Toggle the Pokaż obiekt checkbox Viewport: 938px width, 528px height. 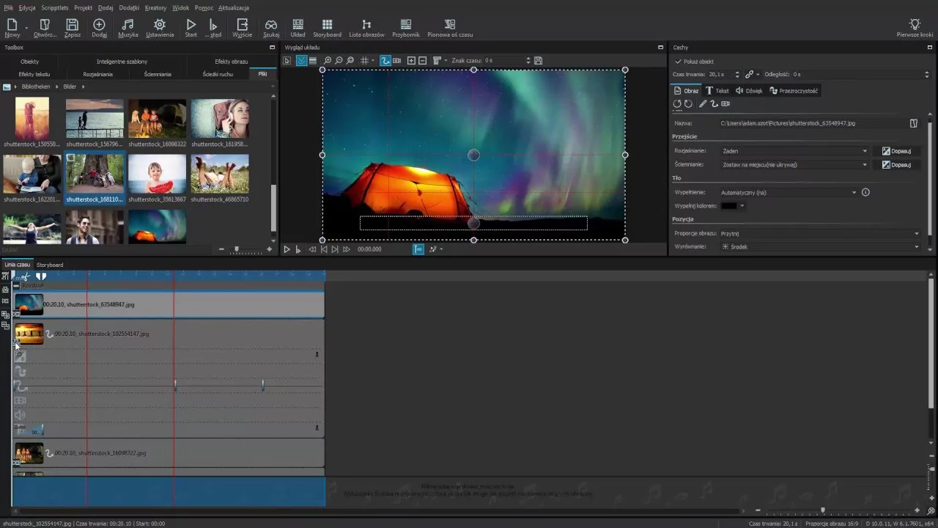(679, 62)
